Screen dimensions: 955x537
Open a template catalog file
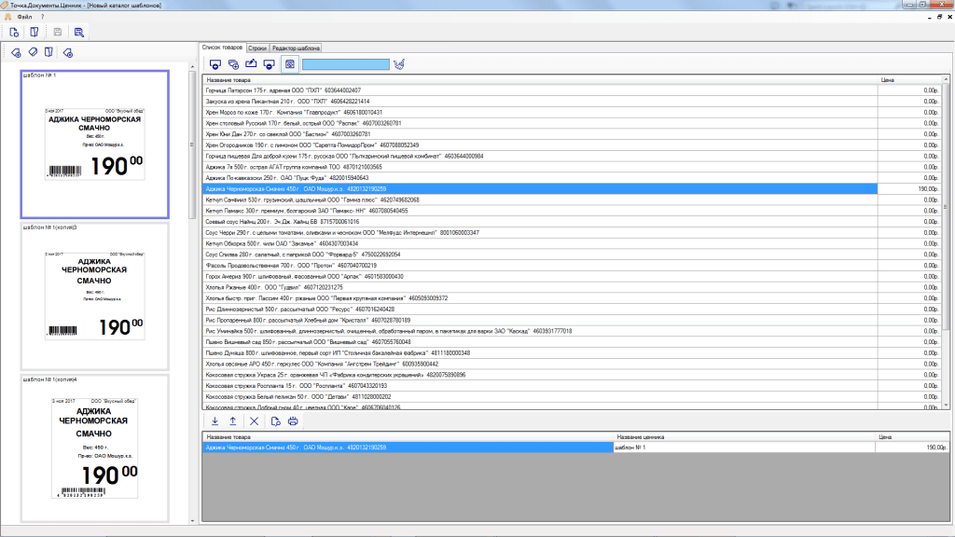click(35, 33)
